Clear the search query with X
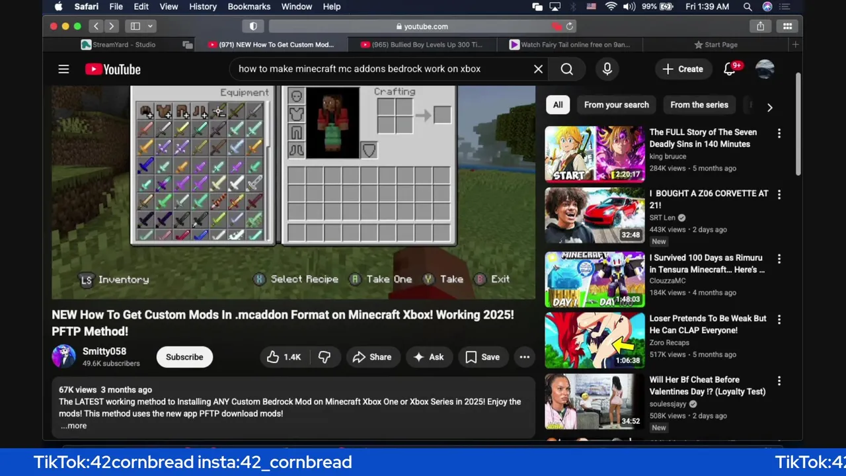Screen dimensions: 846x476 538,69
